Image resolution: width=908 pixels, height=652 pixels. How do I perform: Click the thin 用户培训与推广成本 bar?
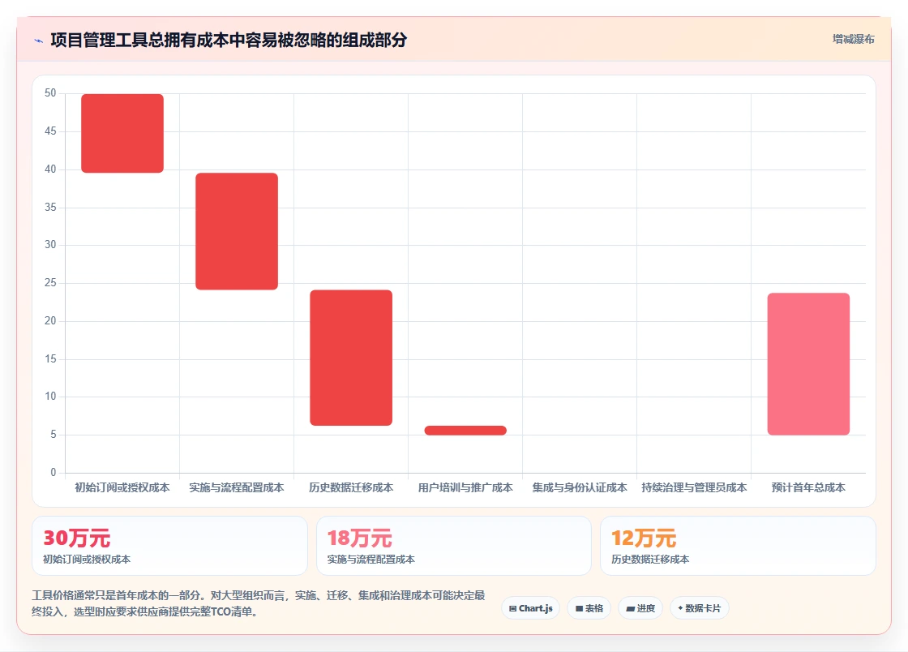click(465, 431)
